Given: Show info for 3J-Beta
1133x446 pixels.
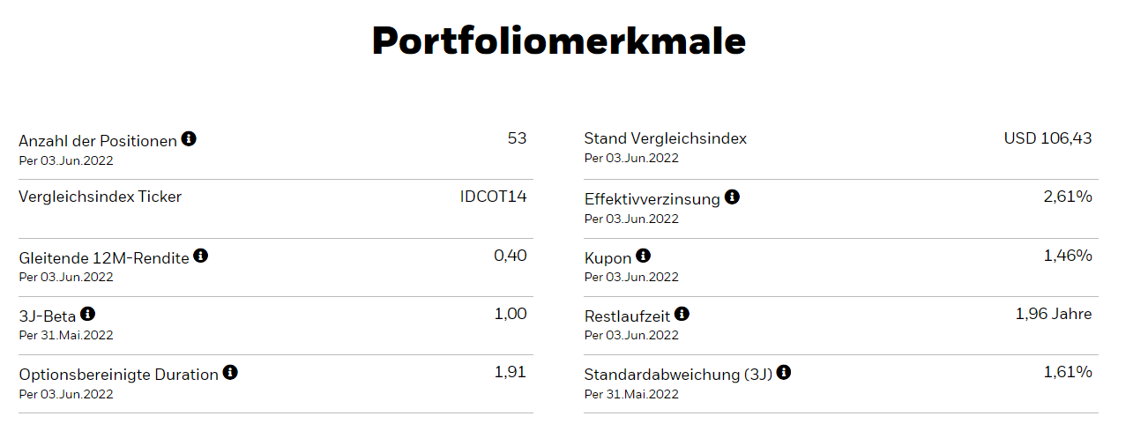Looking at the screenshot, I should 87,314.
